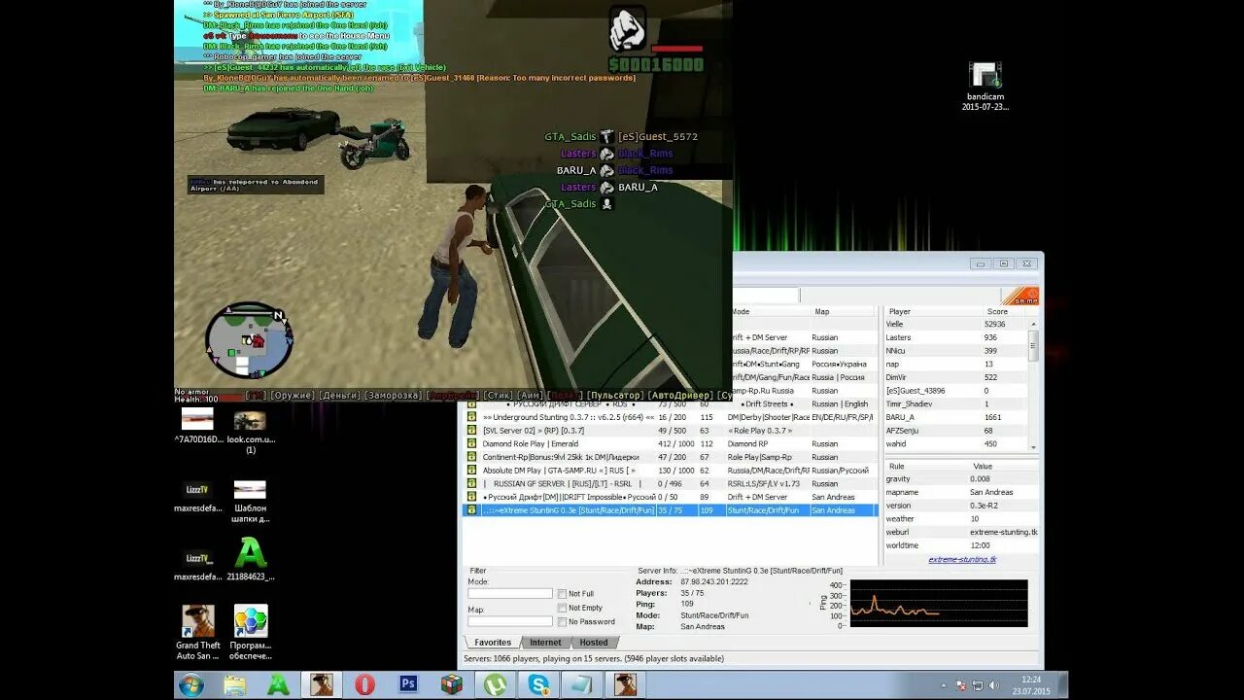This screenshot has height=700, width=1244.
Task: Select the [SVL Server 02] server row
Action: point(671,431)
